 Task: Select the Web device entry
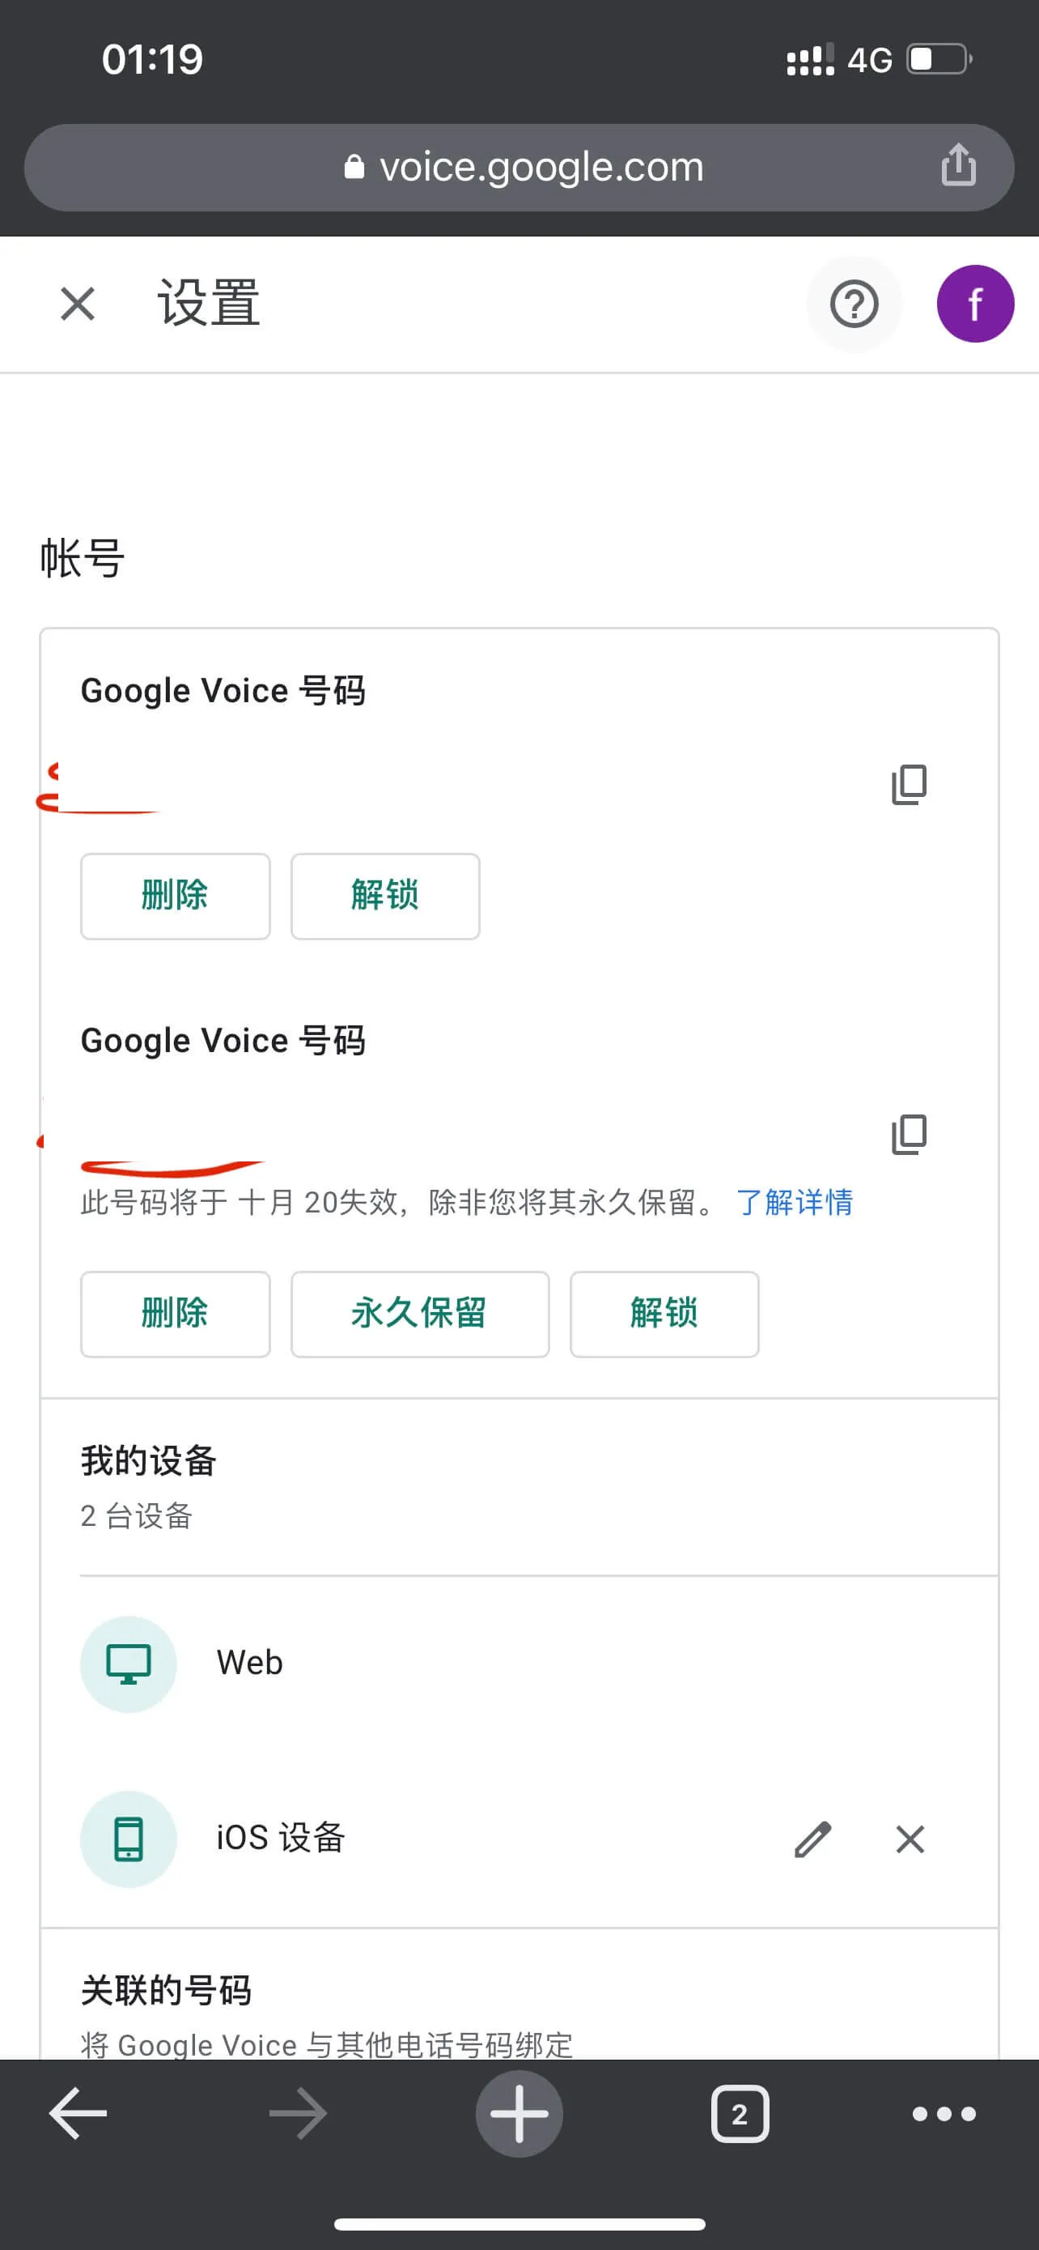tap(249, 1663)
